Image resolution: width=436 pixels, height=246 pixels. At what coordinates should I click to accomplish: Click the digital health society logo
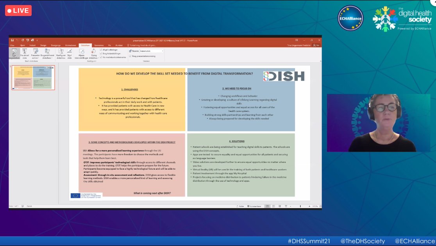point(402,18)
